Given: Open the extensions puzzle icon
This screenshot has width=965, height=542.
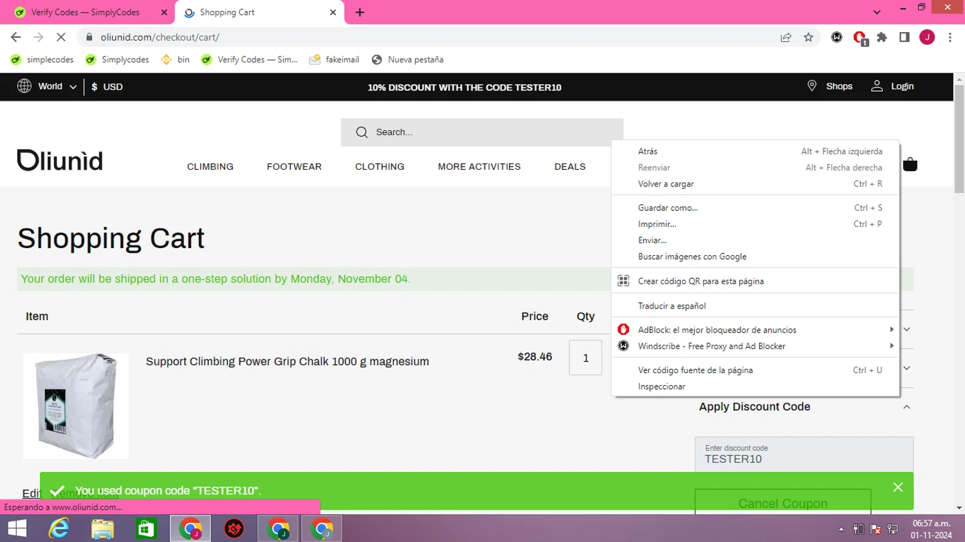Looking at the screenshot, I should coord(882,37).
